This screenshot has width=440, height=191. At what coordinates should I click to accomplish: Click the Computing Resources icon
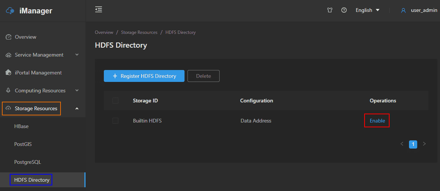pos(9,90)
